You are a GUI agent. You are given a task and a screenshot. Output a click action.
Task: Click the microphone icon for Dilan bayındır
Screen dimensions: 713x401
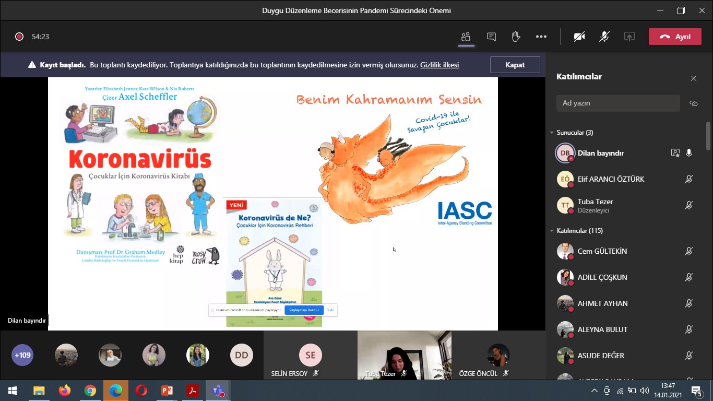click(689, 153)
